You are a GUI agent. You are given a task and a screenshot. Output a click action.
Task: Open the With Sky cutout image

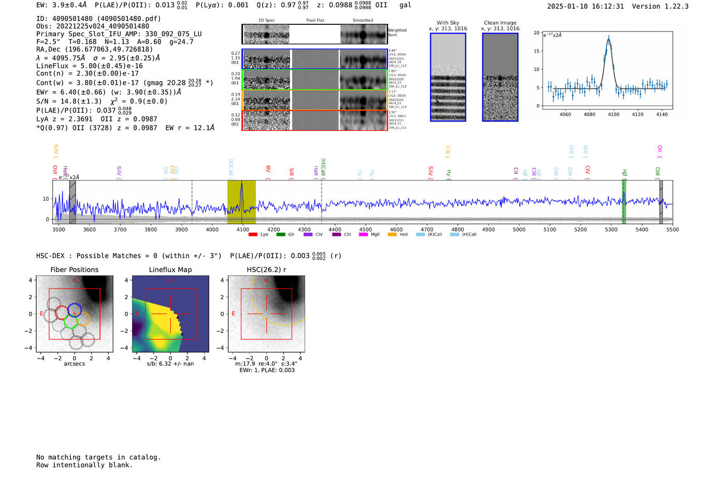(448, 77)
